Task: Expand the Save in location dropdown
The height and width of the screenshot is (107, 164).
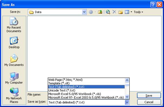Action: coord(84,12)
